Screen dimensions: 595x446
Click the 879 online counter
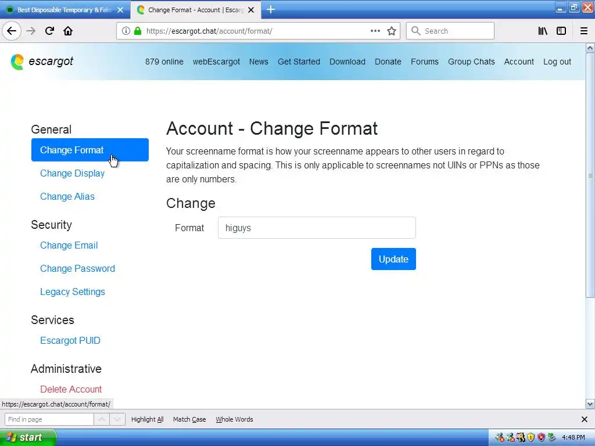pyautogui.click(x=164, y=62)
